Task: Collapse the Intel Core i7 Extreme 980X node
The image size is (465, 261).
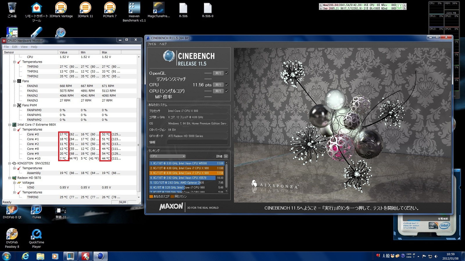Action: click(x=10, y=125)
